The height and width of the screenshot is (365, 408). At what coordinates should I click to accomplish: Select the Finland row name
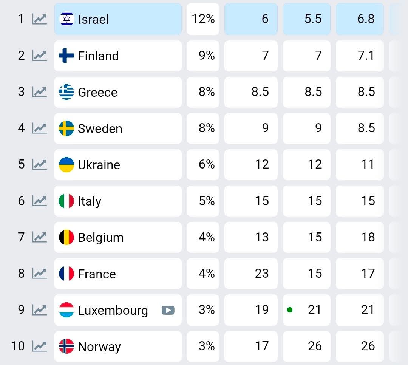98,56
